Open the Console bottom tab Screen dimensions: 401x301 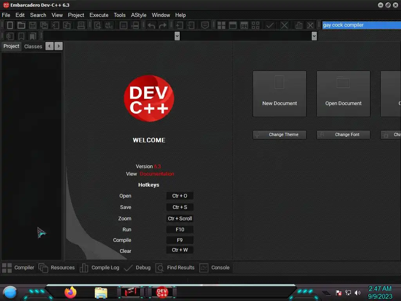point(214,268)
